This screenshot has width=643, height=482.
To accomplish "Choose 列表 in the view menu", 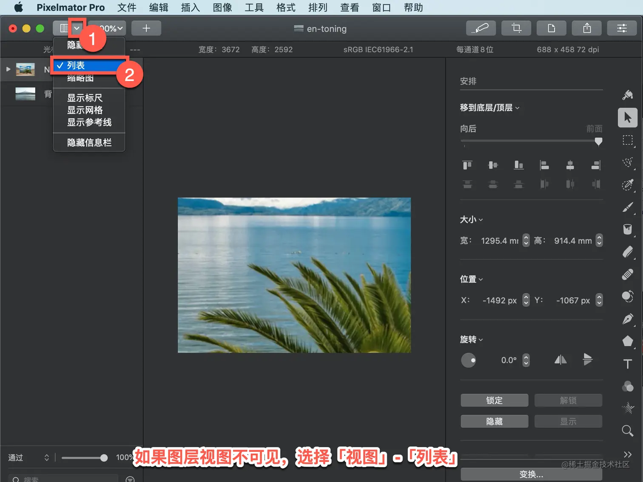I will point(89,66).
